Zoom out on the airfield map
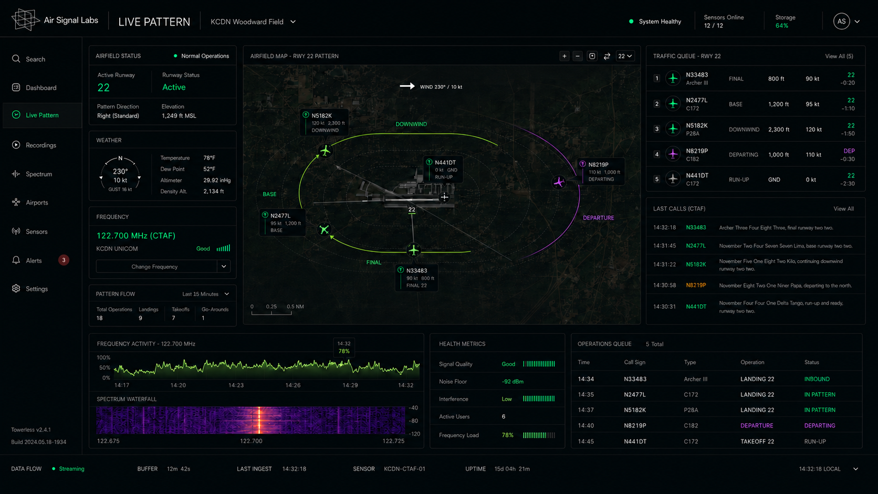 [578, 56]
